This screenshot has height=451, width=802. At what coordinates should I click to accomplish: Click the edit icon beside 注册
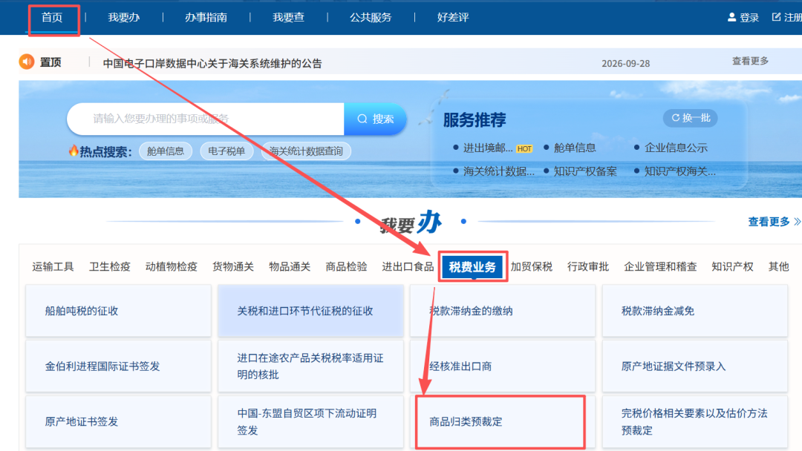point(776,17)
